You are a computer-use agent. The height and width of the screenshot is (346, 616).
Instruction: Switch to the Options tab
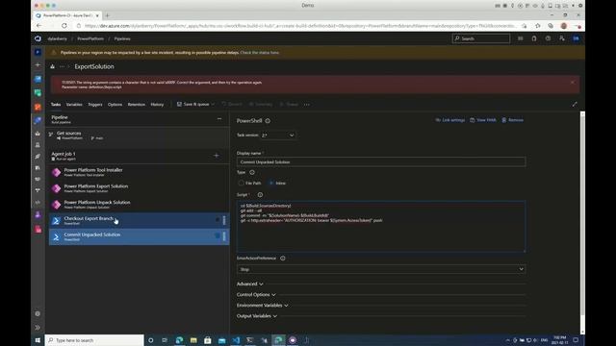coord(115,105)
